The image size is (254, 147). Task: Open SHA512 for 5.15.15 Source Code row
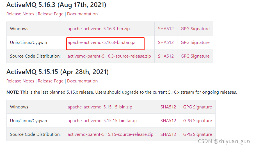168,134
